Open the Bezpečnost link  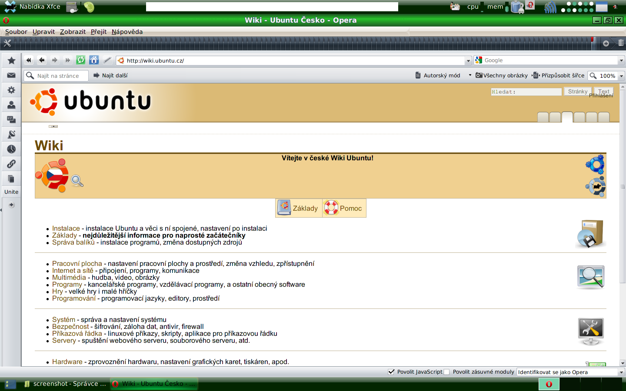[x=70, y=327]
